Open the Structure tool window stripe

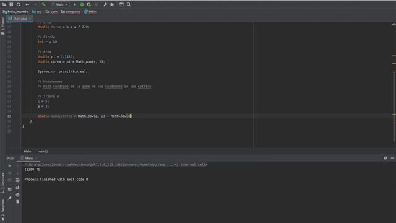coord(2,183)
